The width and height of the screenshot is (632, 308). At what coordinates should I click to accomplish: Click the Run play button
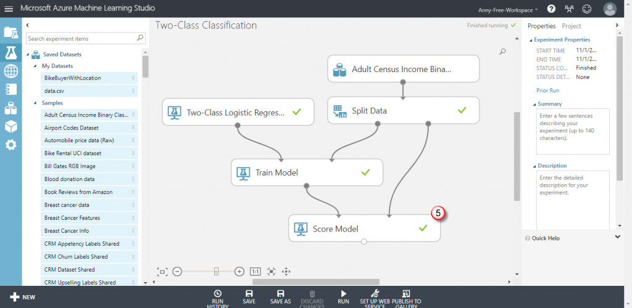(x=343, y=297)
